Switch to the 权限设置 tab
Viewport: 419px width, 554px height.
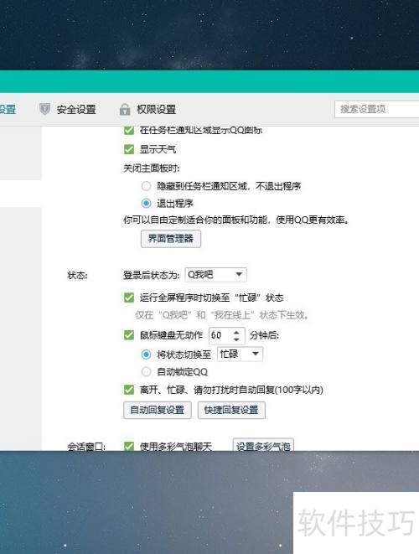point(156,110)
